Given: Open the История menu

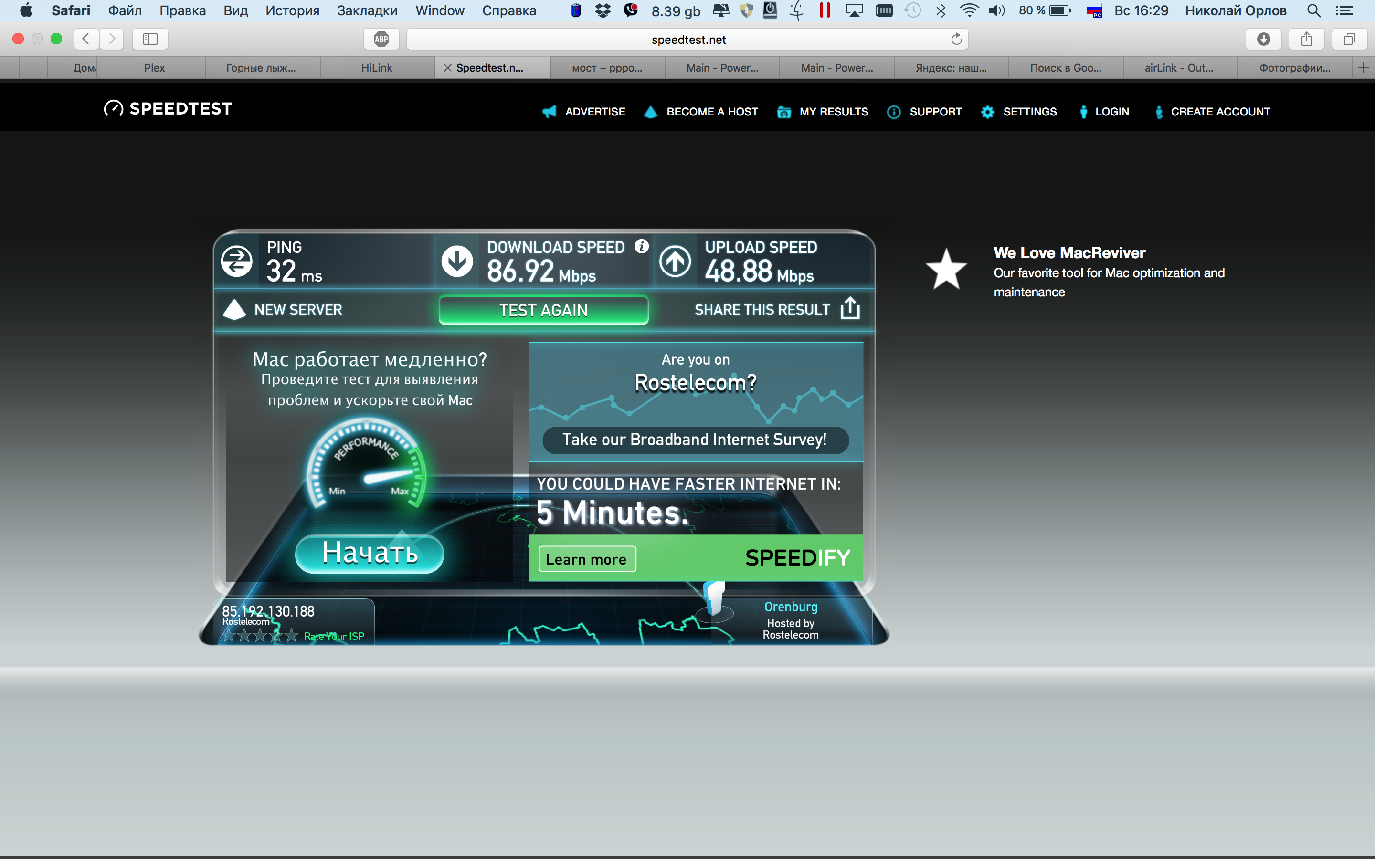Looking at the screenshot, I should pyautogui.click(x=292, y=10).
